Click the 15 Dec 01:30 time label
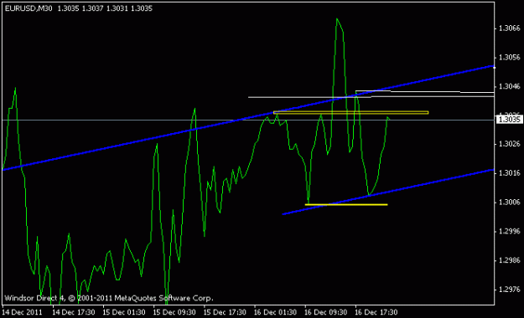524x318 pixels. (x=124, y=312)
